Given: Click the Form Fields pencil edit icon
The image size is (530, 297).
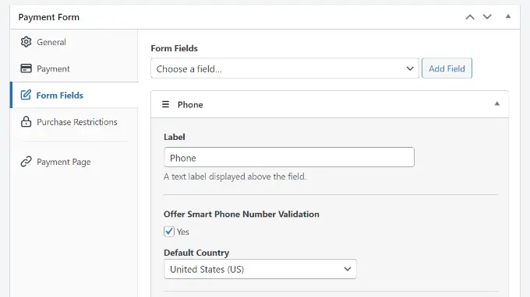Looking at the screenshot, I should click(26, 95).
